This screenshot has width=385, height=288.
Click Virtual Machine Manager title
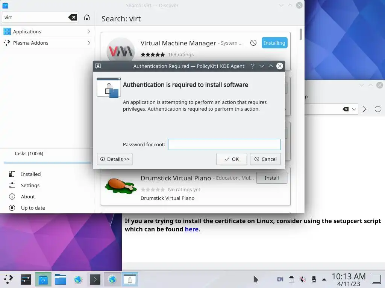coord(178,43)
